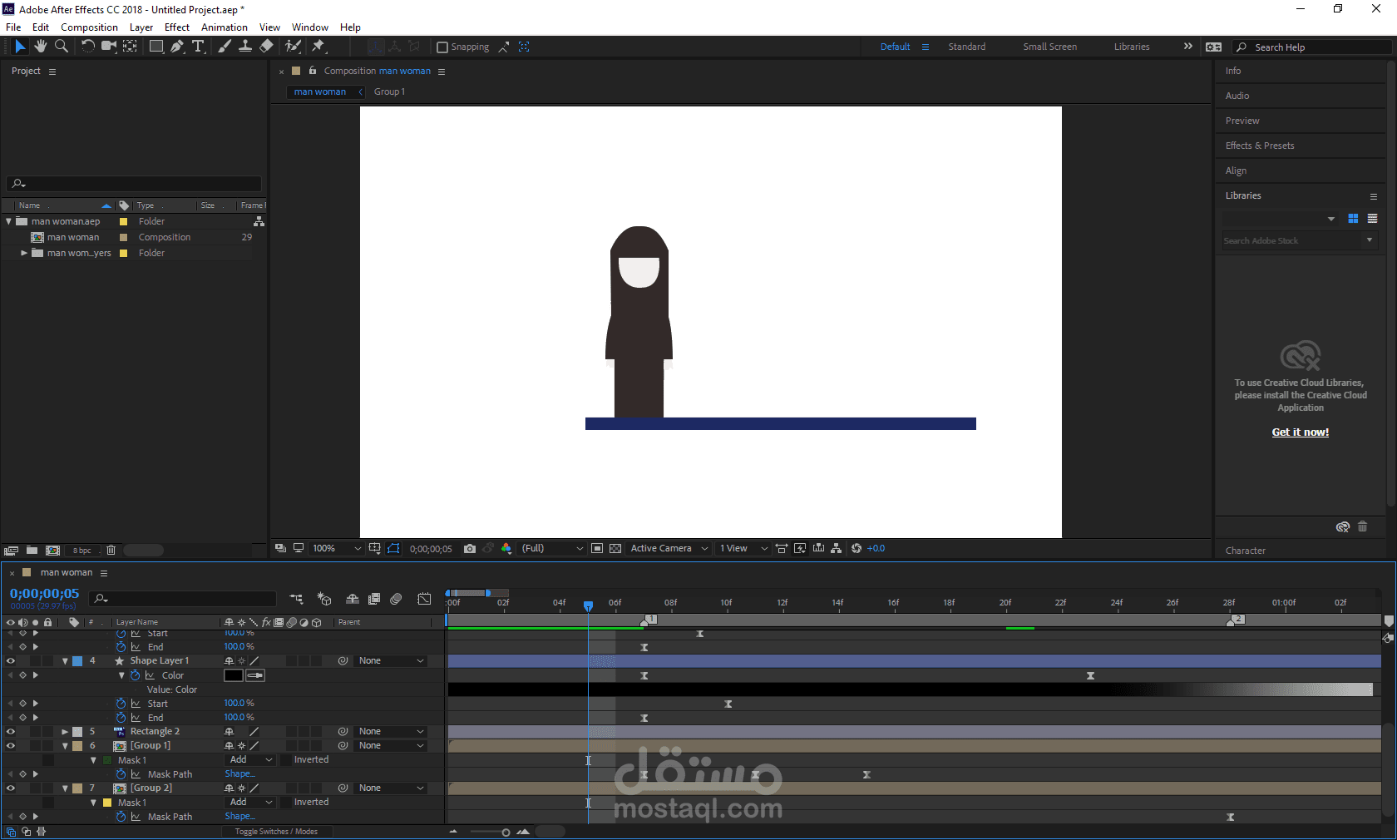Open the Active Camera view dropdown
Image resolution: width=1397 pixels, height=840 pixels.
(669, 549)
